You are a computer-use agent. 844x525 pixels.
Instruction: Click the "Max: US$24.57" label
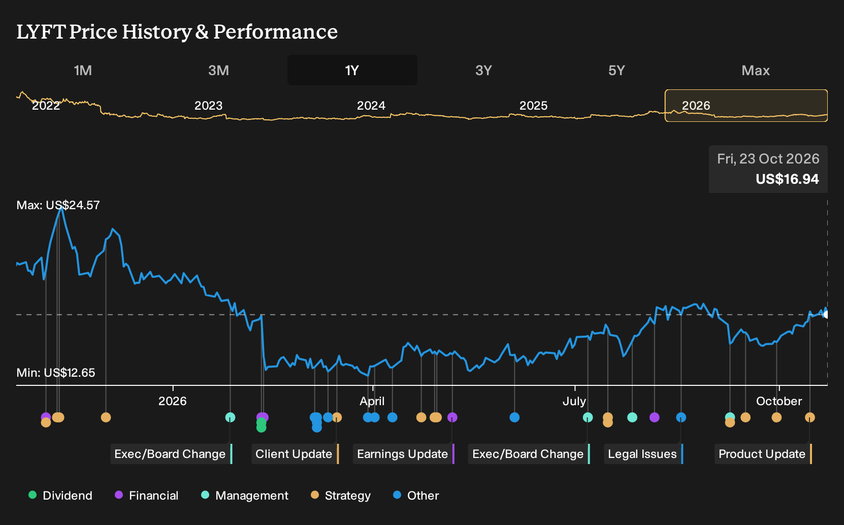58,205
